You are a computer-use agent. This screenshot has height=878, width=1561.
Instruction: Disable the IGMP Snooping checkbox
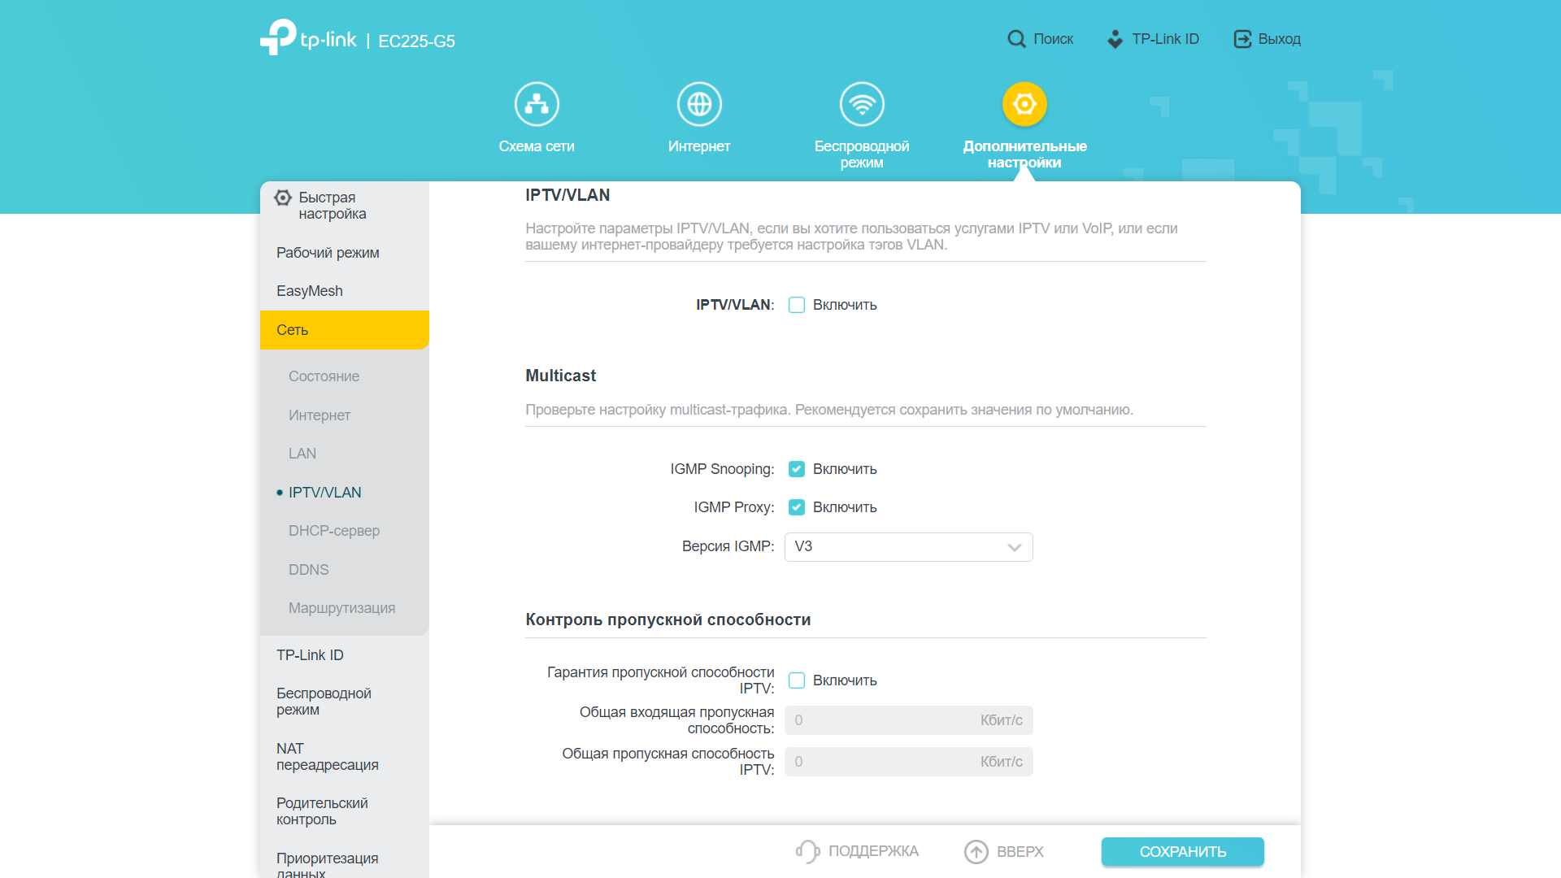(797, 469)
